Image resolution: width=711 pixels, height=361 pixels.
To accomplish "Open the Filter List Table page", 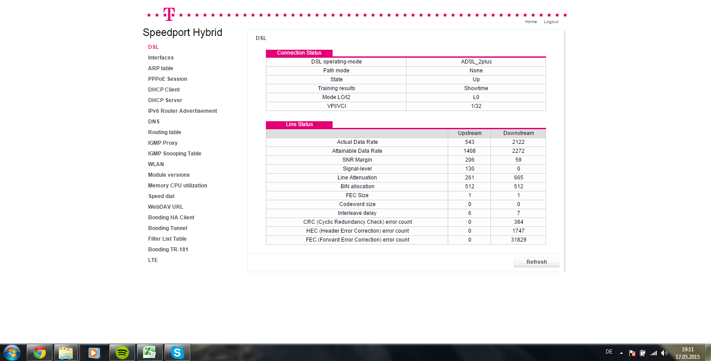I will pyautogui.click(x=167, y=239).
